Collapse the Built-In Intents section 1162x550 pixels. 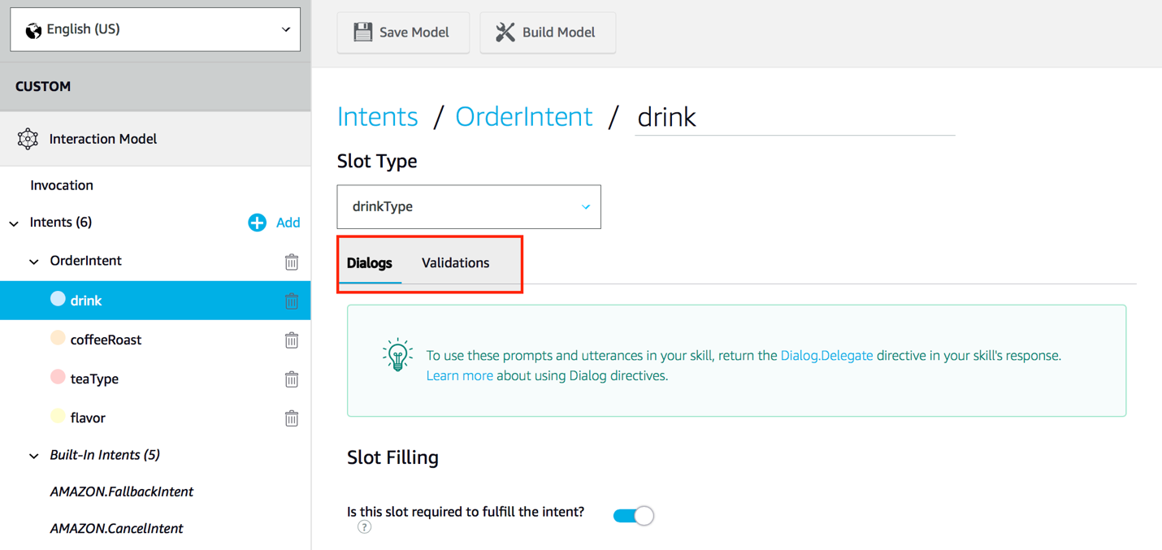click(34, 456)
